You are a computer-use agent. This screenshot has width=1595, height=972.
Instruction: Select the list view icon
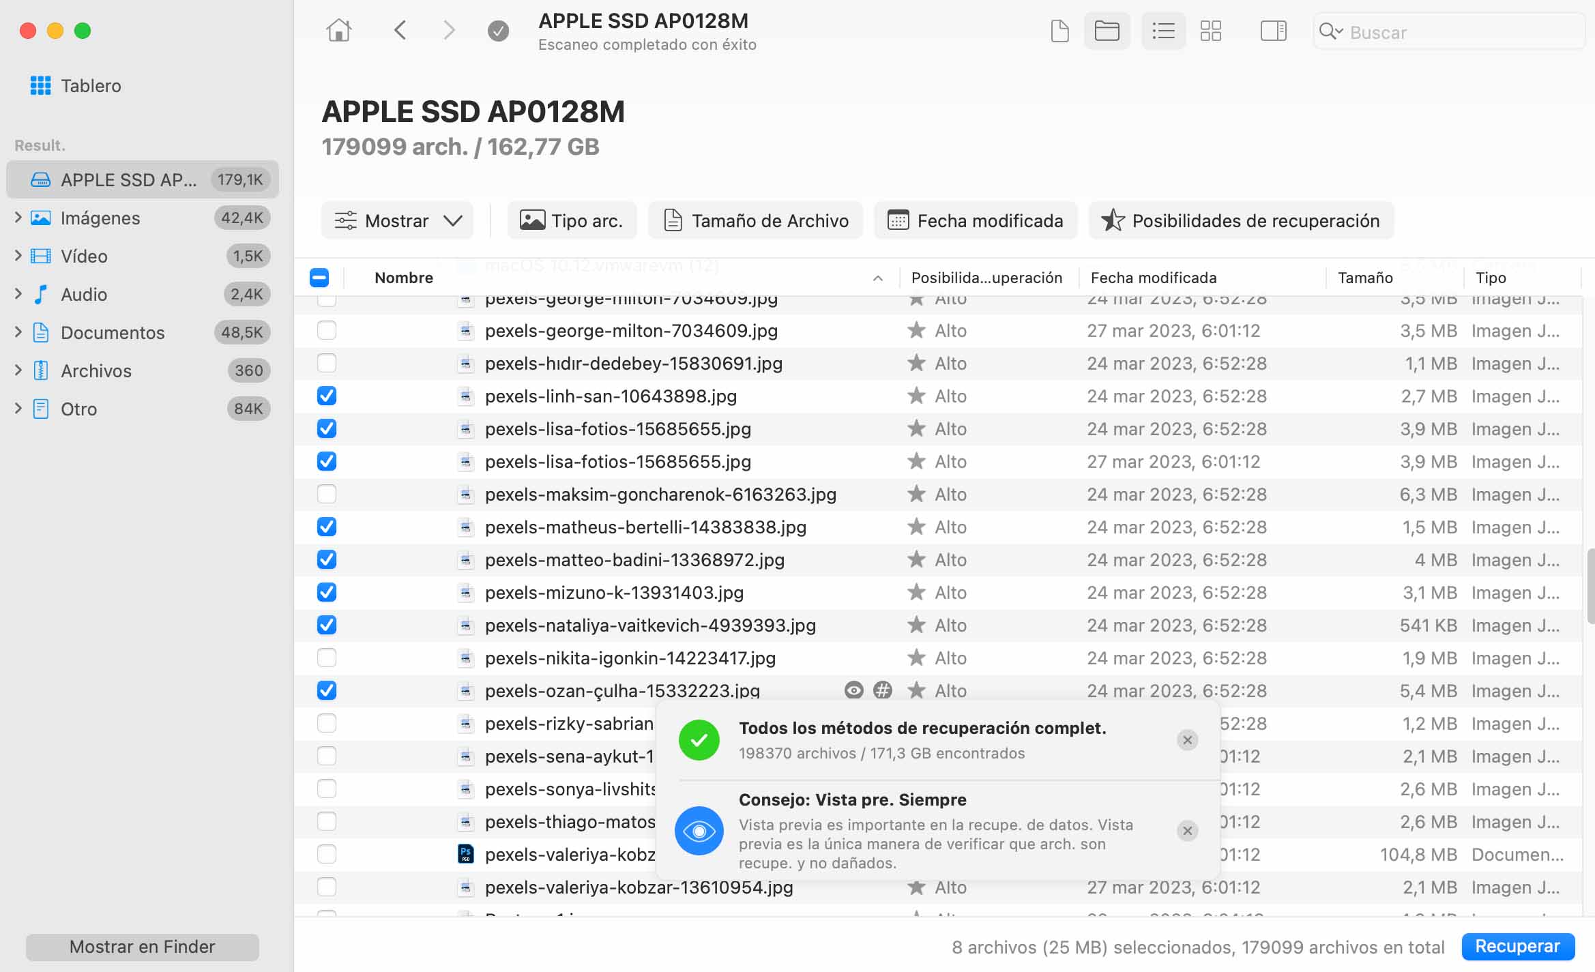(x=1163, y=31)
